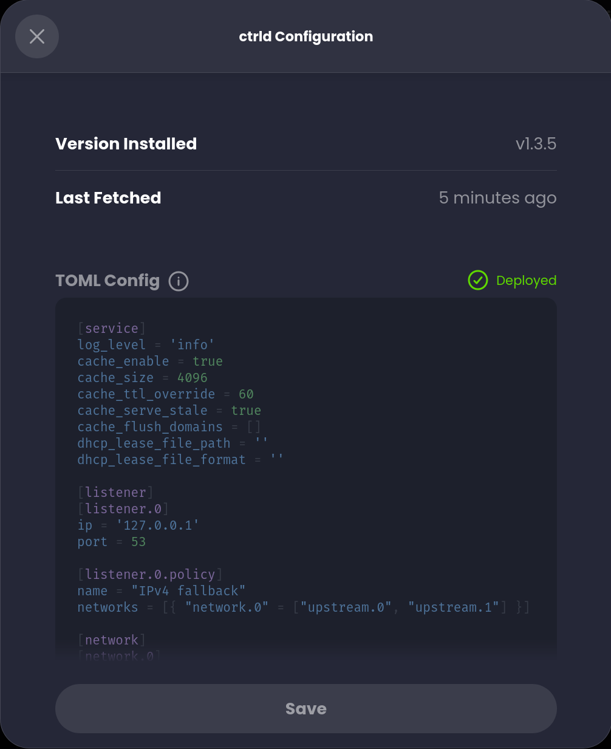Close the ctrld Configuration dialog
The height and width of the screenshot is (749, 611).
tap(37, 36)
